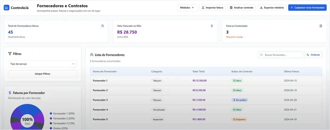Click the Limpar Filtros button
The width and height of the screenshot is (330, 130).
(42, 74)
